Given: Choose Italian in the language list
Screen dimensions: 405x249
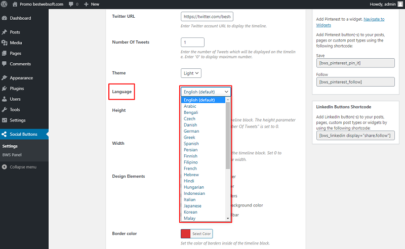Looking at the screenshot, I should (x=204, y=199).
